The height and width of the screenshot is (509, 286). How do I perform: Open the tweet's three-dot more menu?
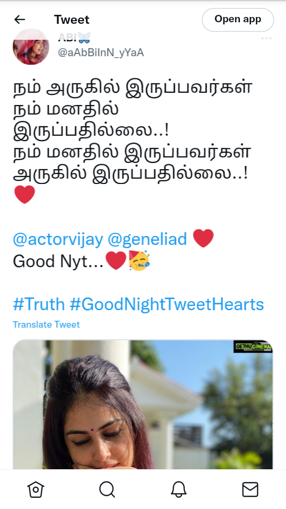click(x=266, y=38)
